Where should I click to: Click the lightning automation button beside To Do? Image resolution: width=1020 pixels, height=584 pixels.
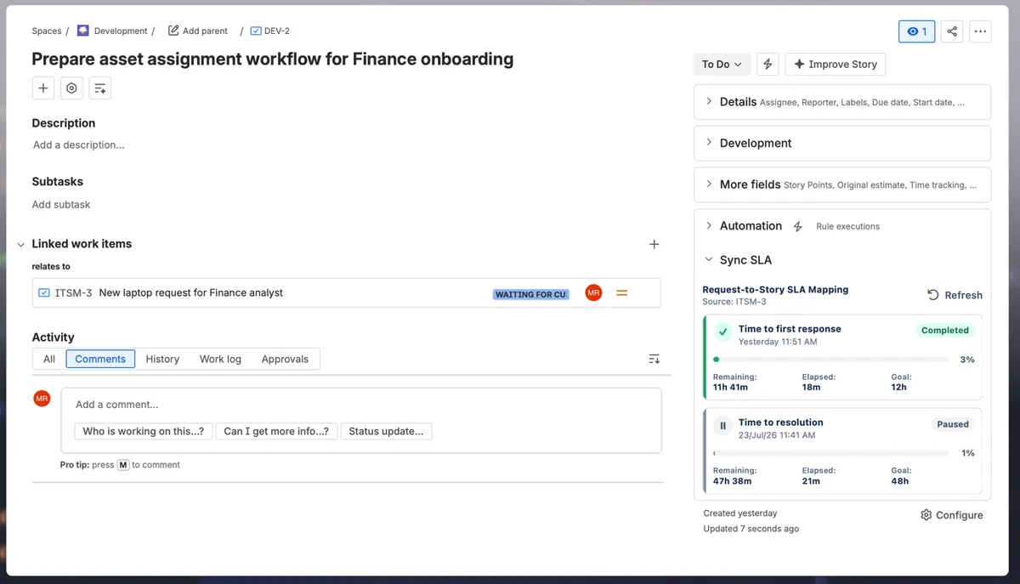click(x=768, y=64)
